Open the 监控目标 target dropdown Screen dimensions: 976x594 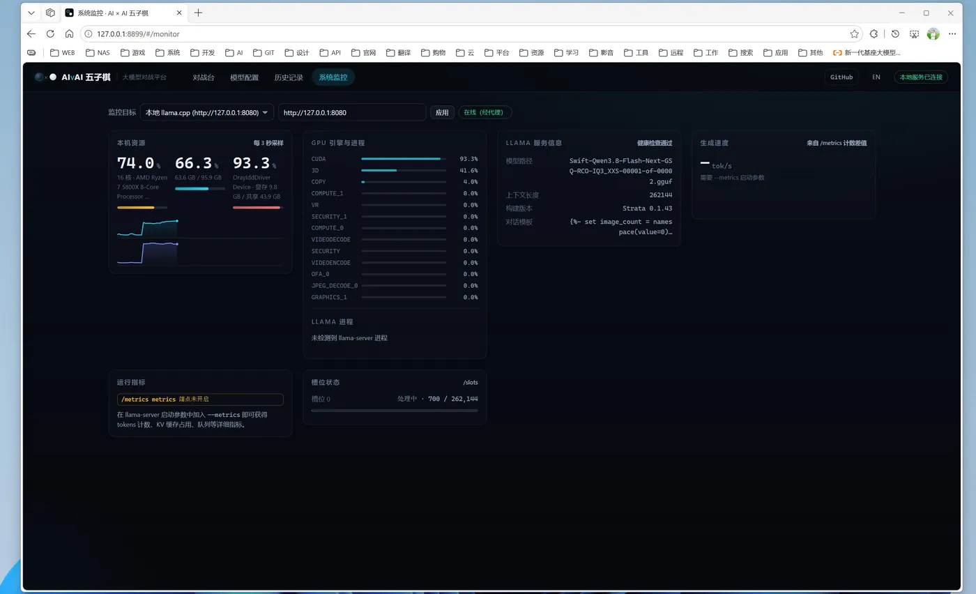pos(207,112)
